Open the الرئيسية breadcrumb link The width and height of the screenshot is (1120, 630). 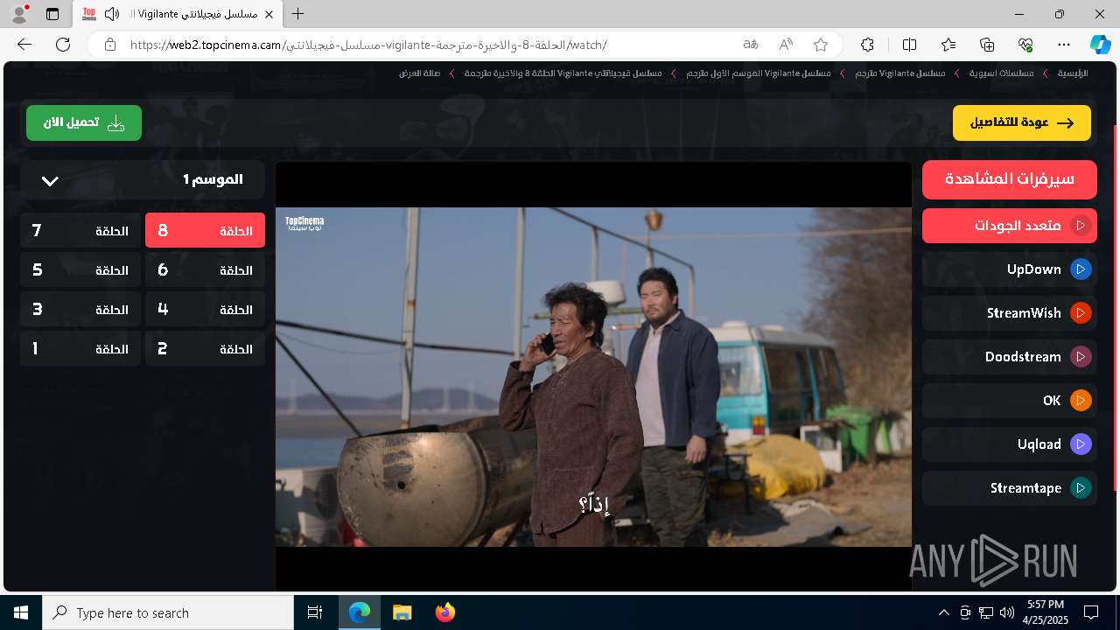(x=1073, y=73)
